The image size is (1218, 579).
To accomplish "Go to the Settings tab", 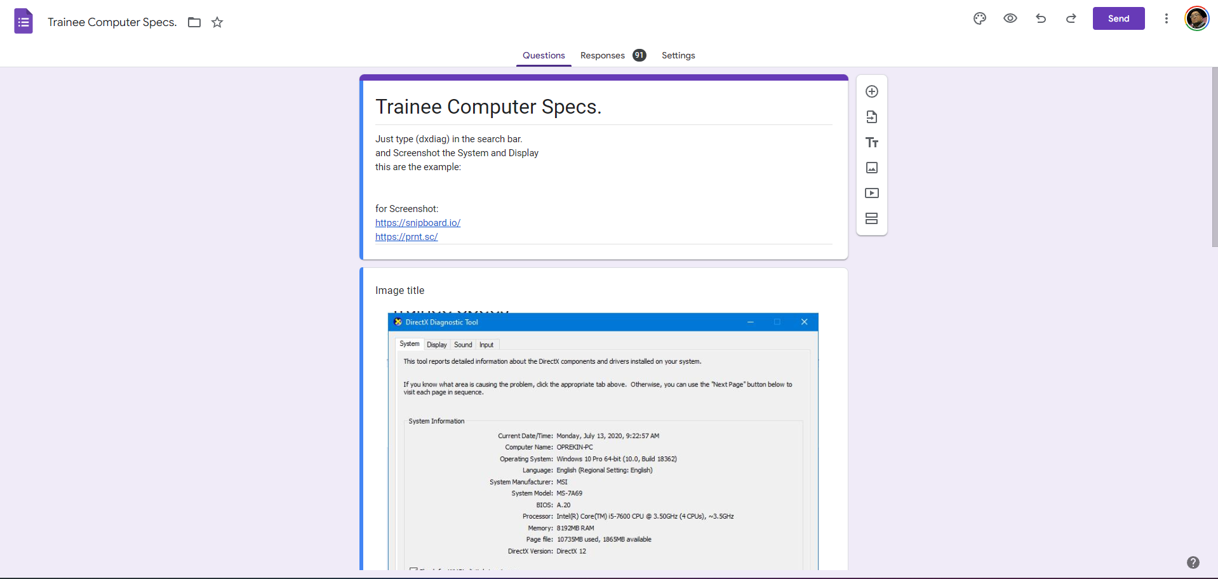I will coord(678,56).
